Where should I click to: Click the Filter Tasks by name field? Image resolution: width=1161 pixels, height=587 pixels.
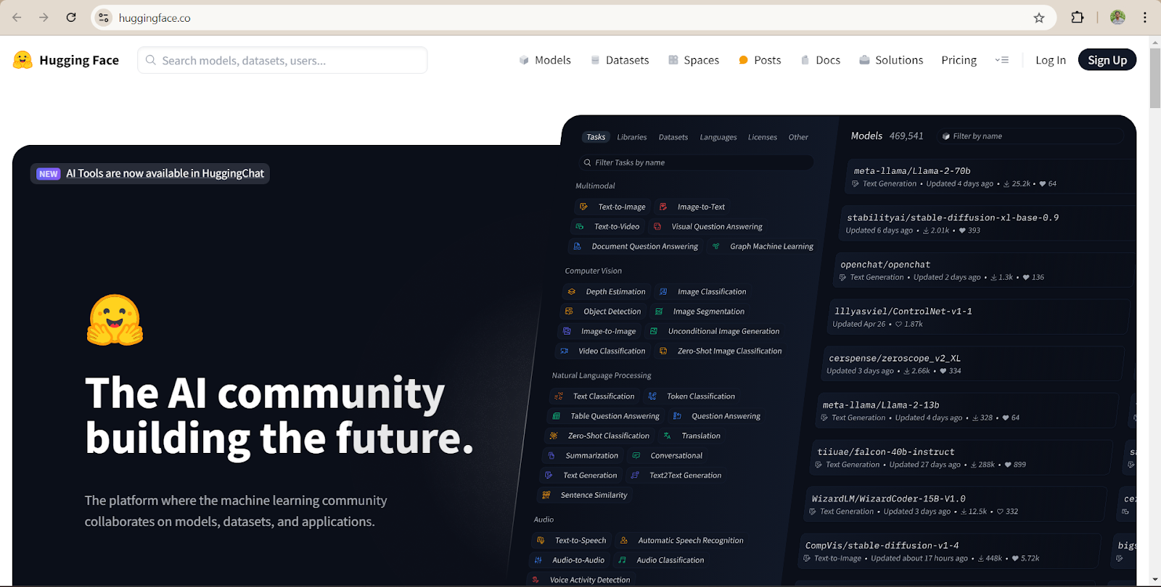695,162
